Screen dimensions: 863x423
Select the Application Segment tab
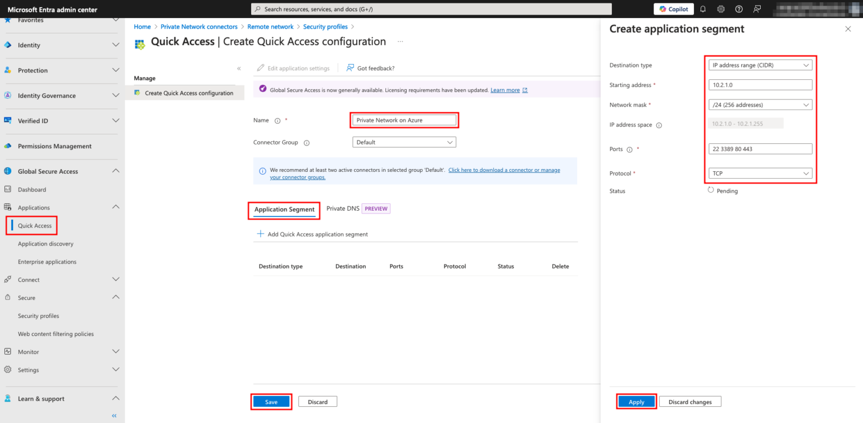point(284,208)
